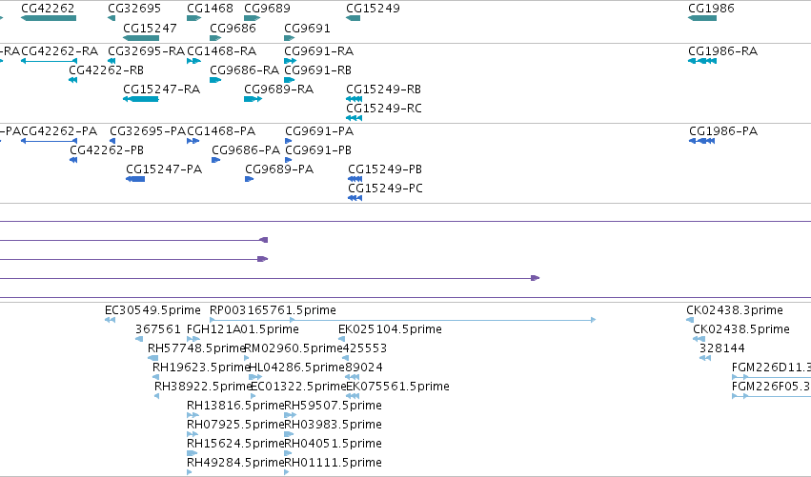Viewport: 811px width, 477px height.
Task: Click the CG9686-PA protein label
Action: tap(246, 150)
